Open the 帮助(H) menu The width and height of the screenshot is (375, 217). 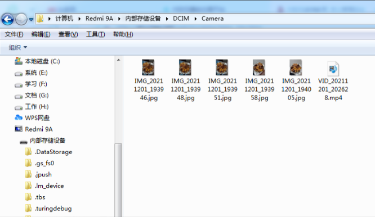click(123, 34)
